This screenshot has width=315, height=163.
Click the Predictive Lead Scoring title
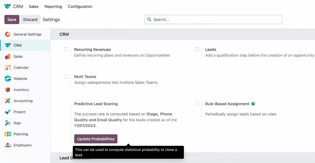[x=96, y=104]
